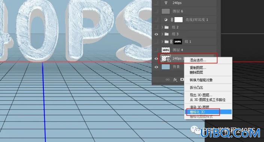264x142 pixels.
Task: Expand the 组 1 group
Action: click(x=162, y=41)
